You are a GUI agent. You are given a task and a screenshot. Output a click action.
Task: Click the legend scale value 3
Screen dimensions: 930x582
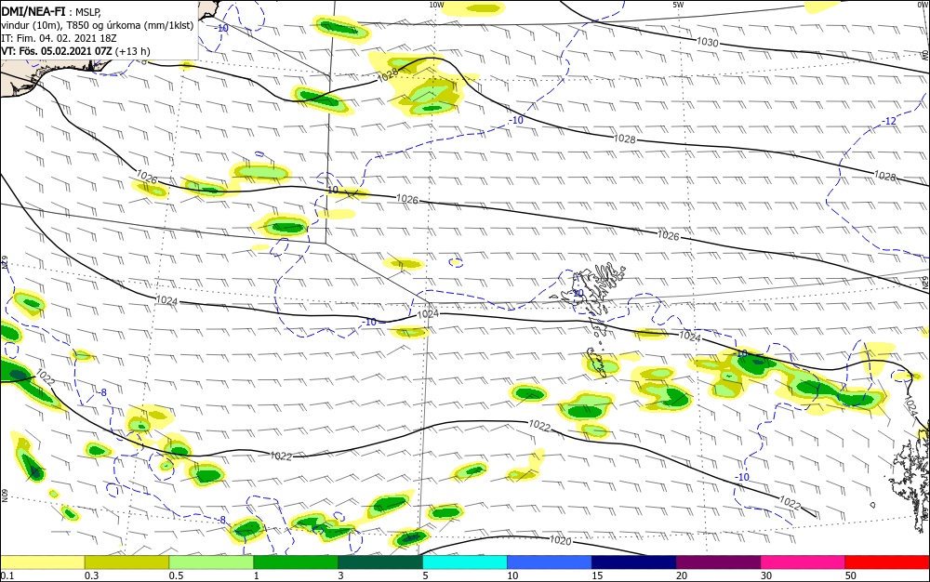[340, 575]
